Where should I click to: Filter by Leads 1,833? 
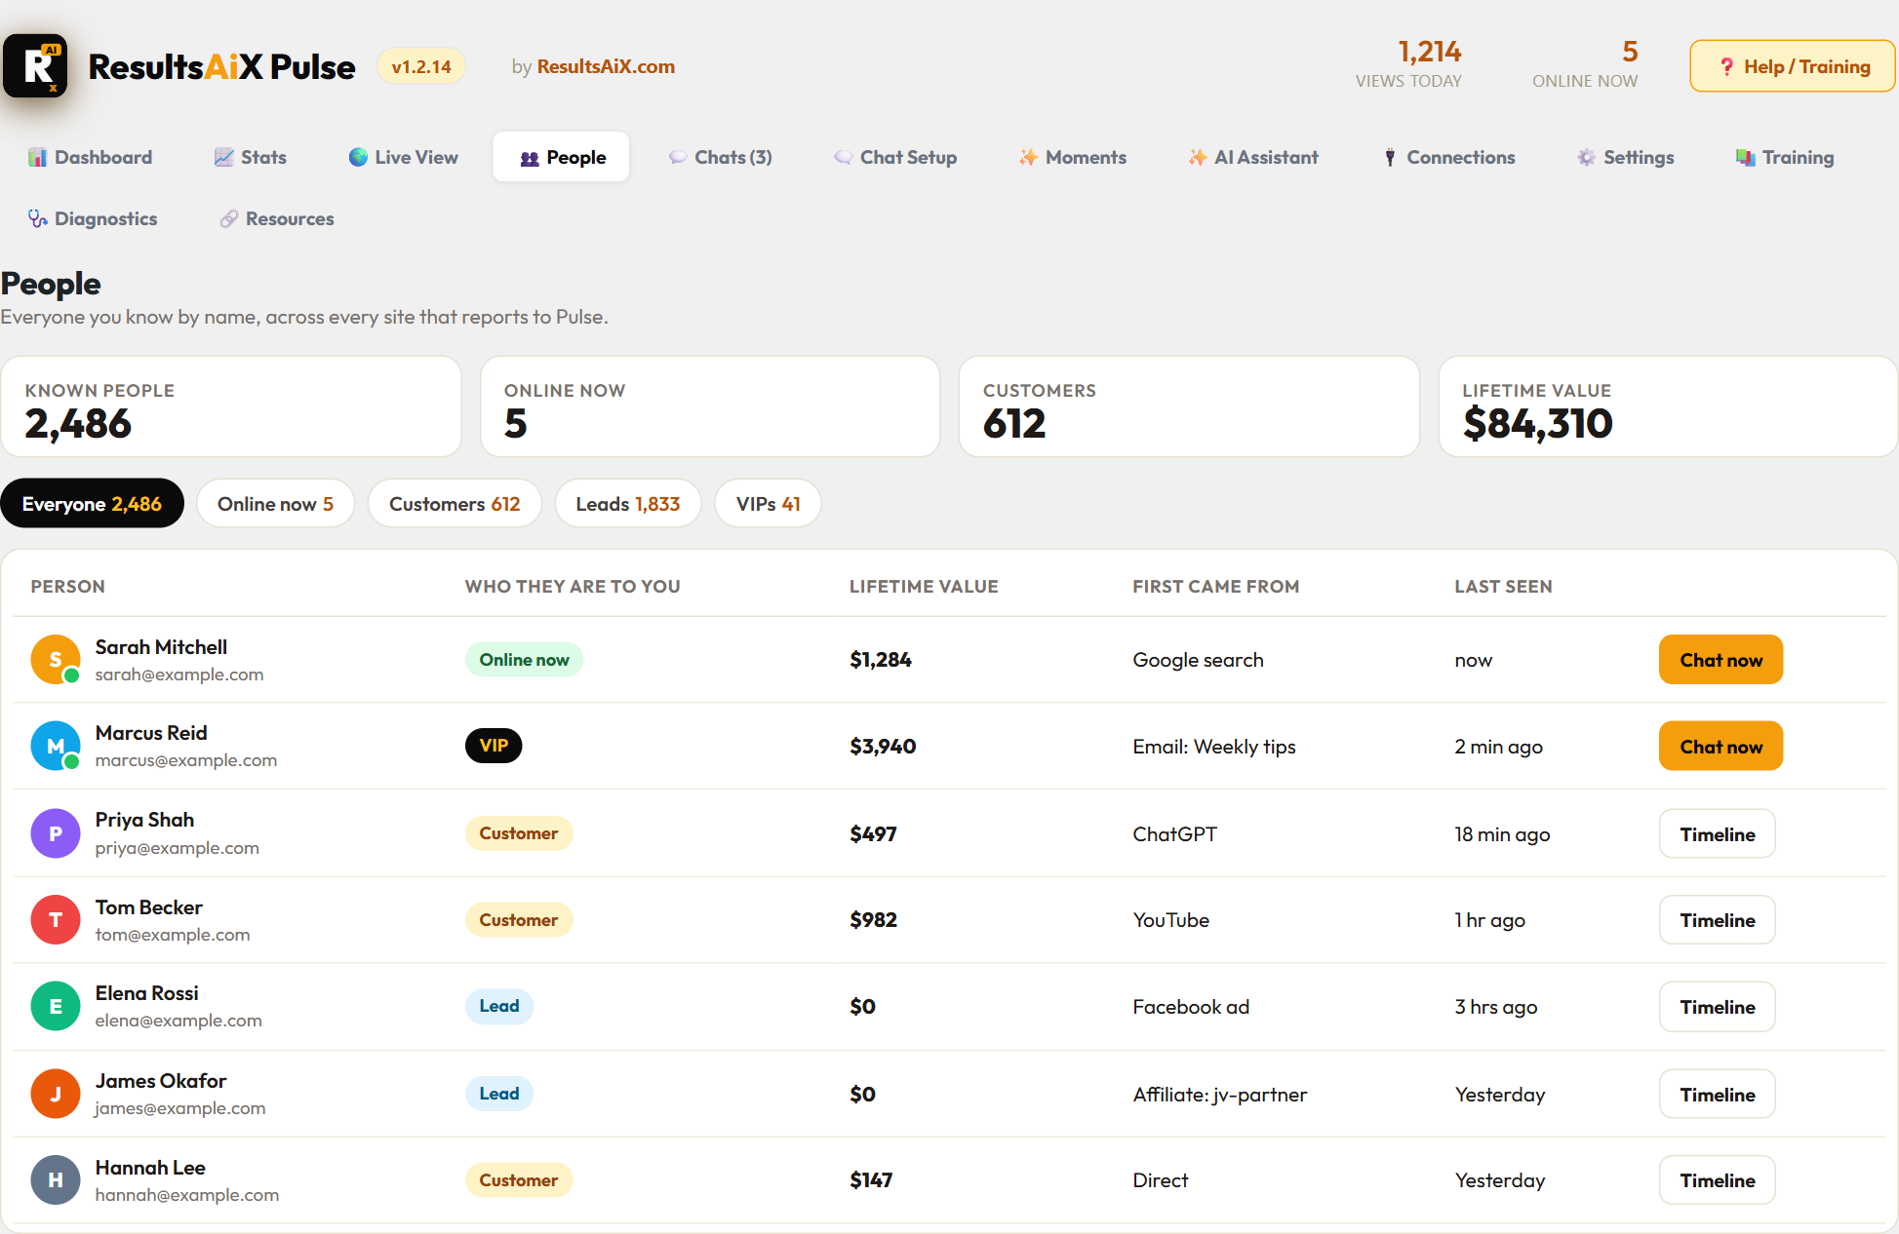point(628,504)
